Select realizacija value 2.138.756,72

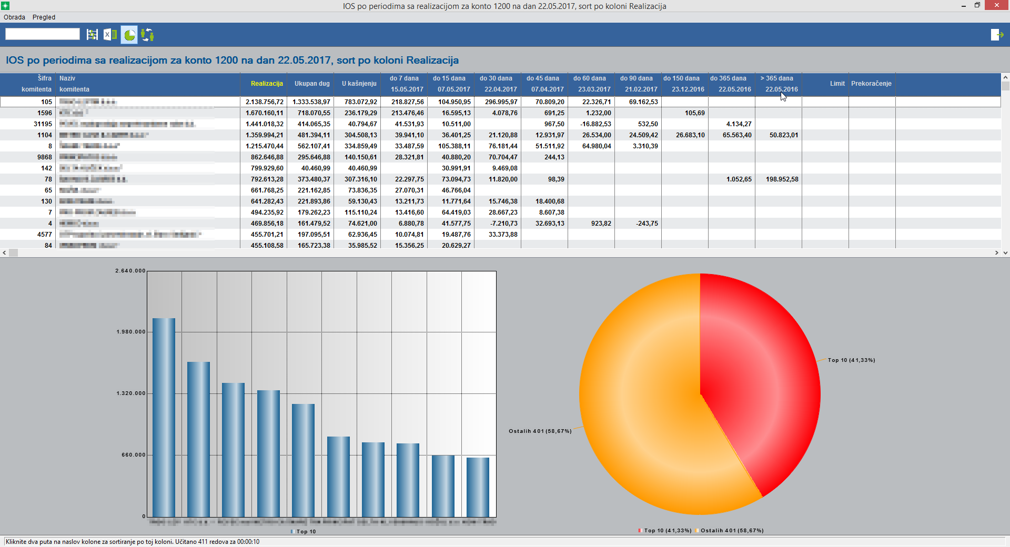pos(265,102)
